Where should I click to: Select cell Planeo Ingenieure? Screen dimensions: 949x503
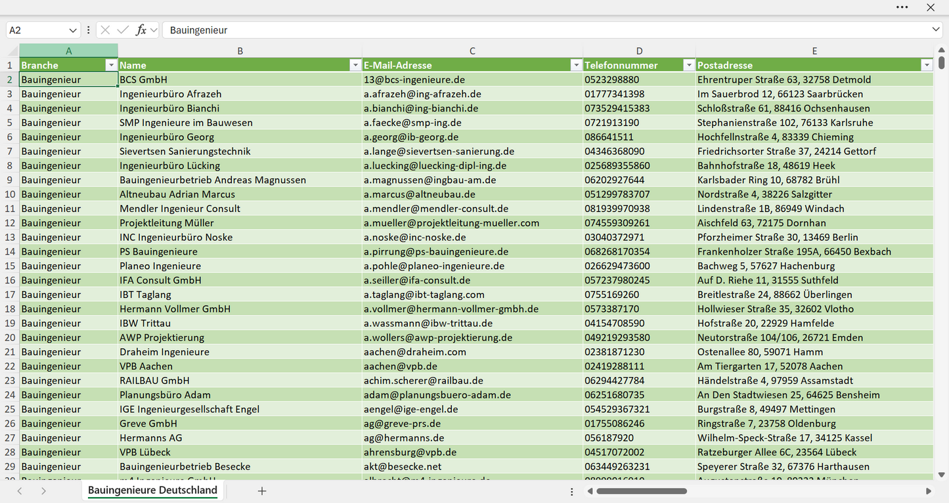point(240,266)
